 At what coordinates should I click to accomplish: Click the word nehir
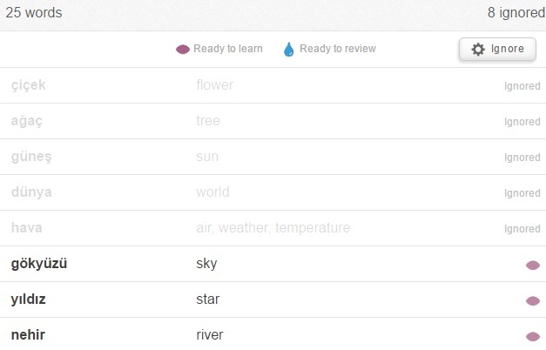[28, 335]
